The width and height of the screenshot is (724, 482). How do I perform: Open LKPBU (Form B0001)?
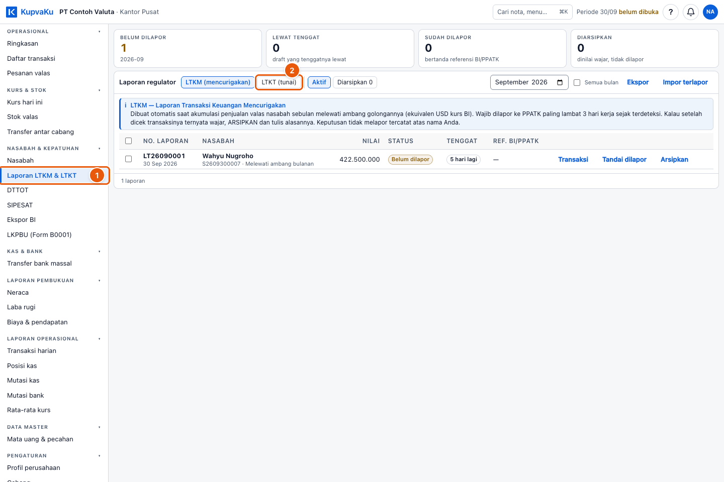coord(54,235)
